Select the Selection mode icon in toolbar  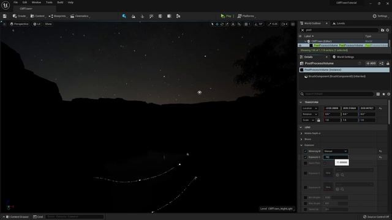click(124, 16)
